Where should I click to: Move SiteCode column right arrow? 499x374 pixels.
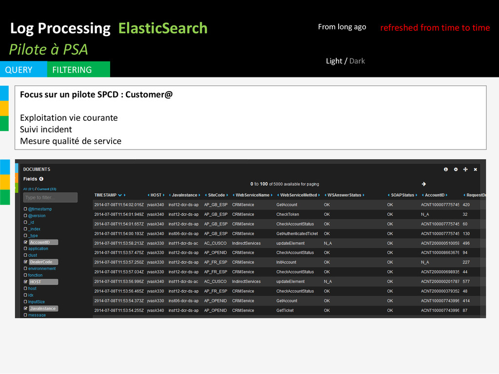[x=227, y=195]
